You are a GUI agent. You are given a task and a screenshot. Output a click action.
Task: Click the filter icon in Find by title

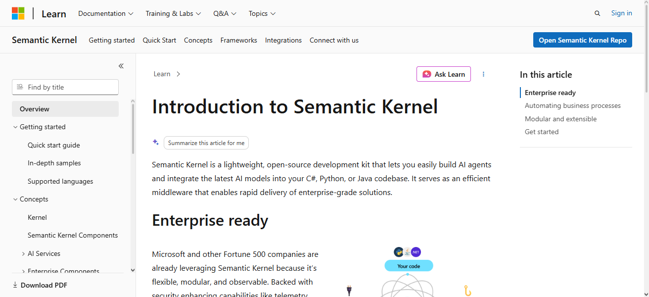(20, 87)
